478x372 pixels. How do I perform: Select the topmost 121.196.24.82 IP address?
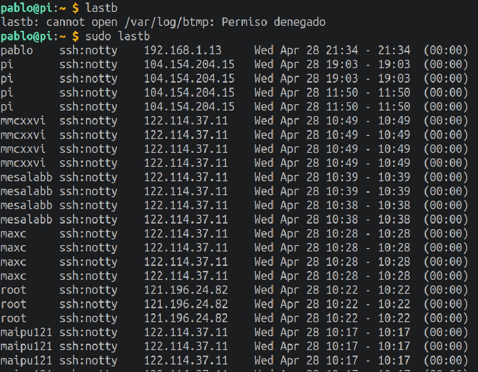[186, 289]
